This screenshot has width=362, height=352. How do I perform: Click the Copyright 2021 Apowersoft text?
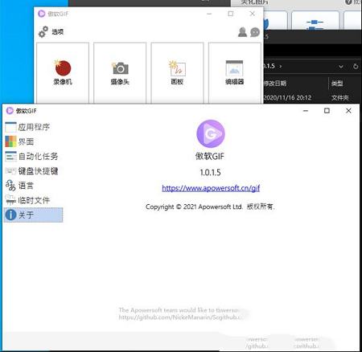[x=210, y=207]
